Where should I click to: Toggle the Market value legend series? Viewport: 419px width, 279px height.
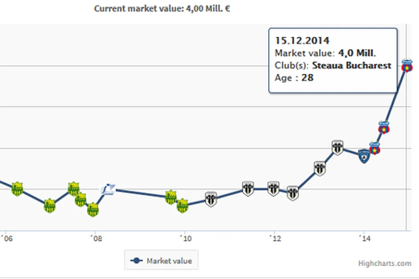169,261
